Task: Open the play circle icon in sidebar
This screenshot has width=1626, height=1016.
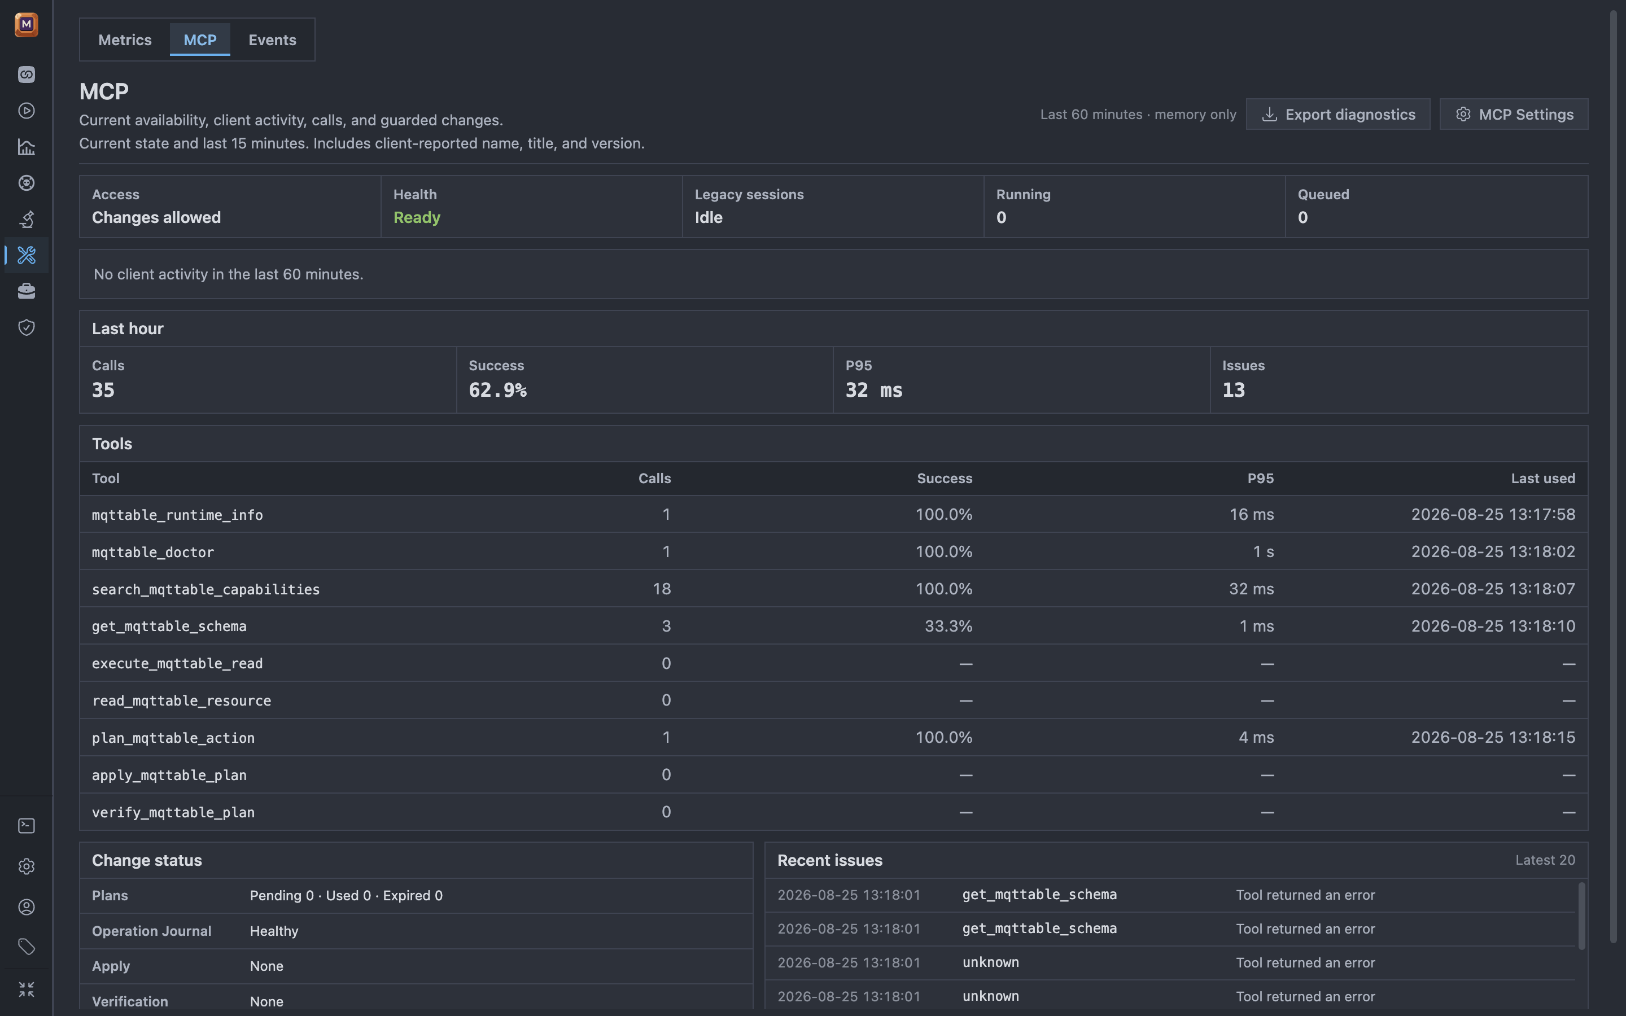Action: coord(26,111)
